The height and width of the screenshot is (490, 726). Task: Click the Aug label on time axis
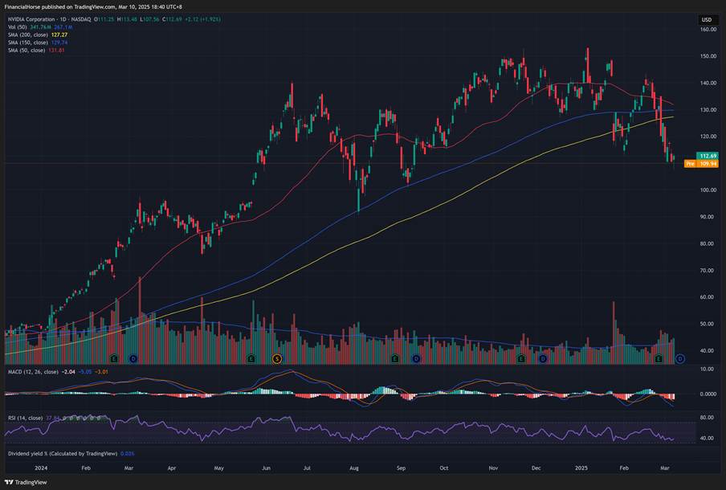354,468
